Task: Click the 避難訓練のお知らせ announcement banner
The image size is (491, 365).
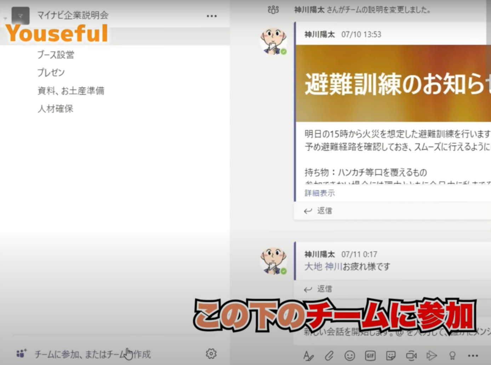Action: click(393, 83)
